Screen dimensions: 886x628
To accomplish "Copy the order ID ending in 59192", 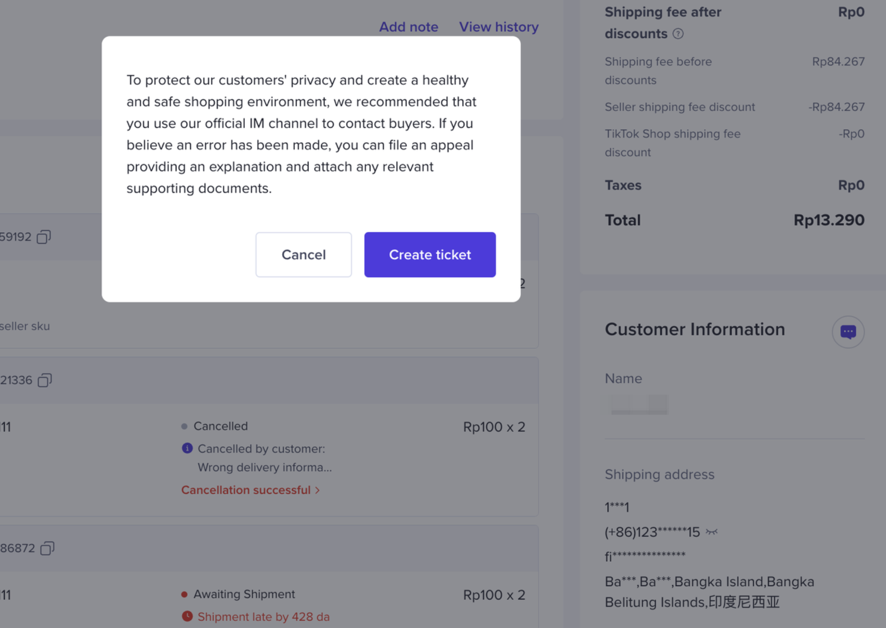I will click(x=44, y=237).
